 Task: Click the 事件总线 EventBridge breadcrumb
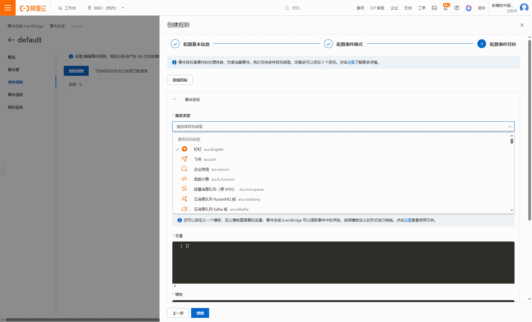point(26,26)
